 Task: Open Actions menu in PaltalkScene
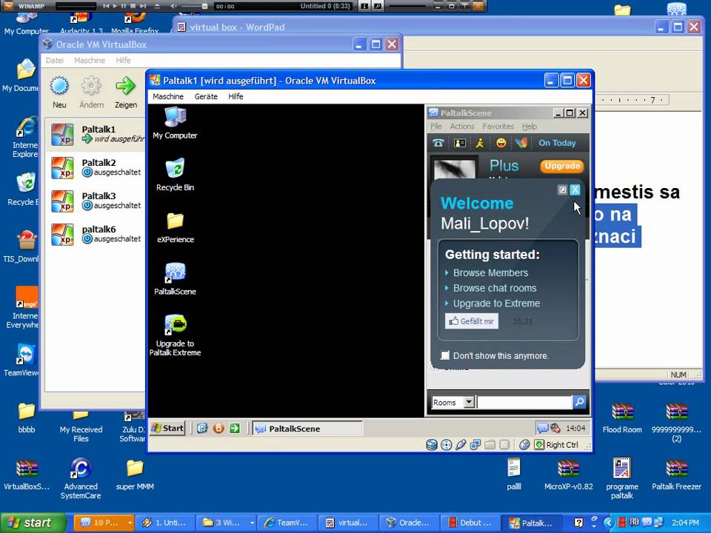click(461, 127)
